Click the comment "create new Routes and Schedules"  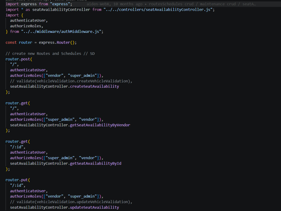click(47, 54)
